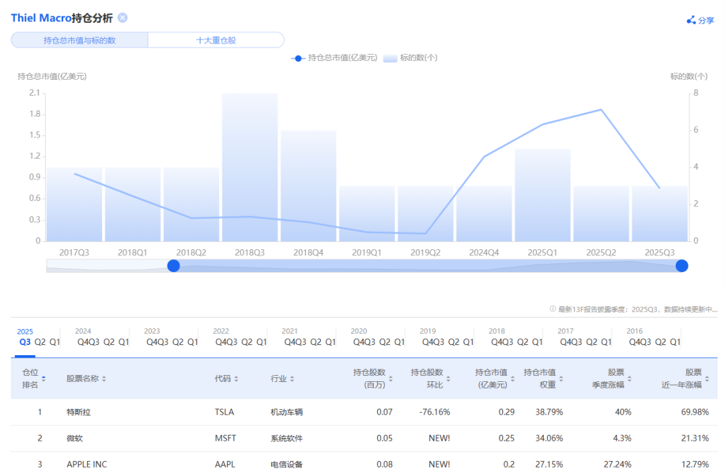Open 特斯拉 stock row
The image size is (725, 473).
point(79,411)
